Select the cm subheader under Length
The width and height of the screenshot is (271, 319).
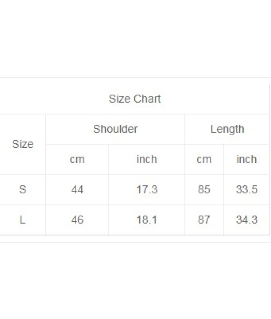tap(204, 159)
